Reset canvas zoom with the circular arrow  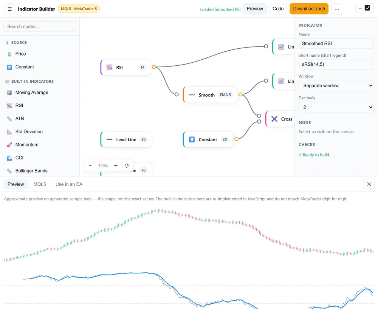[x=127, y=165]
